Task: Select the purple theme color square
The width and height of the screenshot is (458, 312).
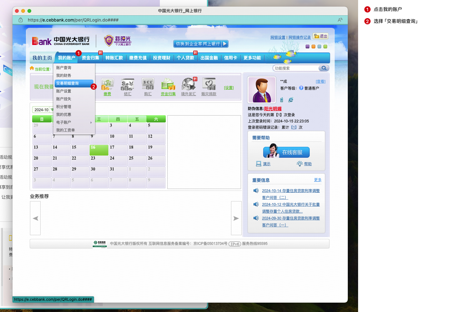Action: pos(308,47)
